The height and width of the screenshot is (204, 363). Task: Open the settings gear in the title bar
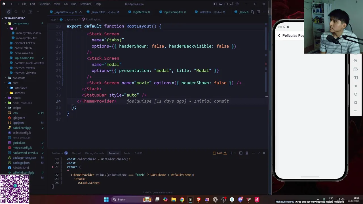pos(237,4)
